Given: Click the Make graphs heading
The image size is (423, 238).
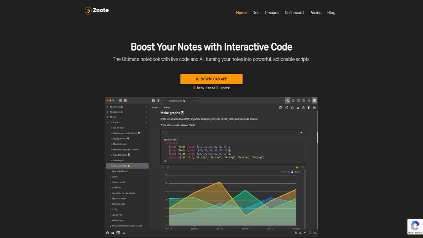Looking at the screenshot, I should click(172, 113).
